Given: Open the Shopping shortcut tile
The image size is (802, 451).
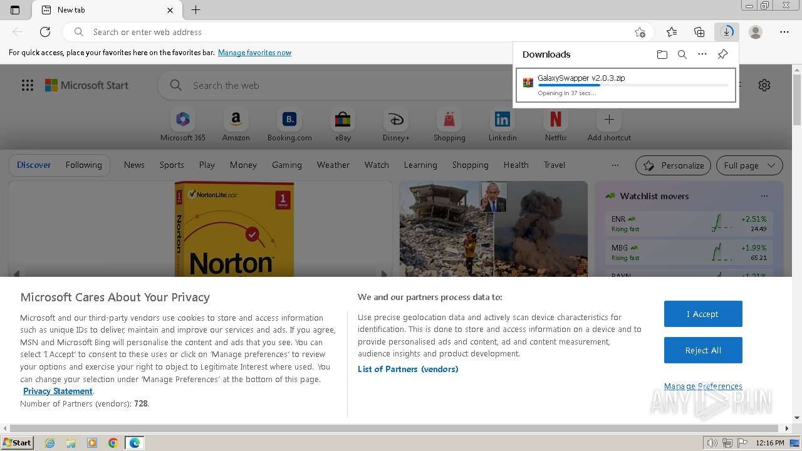Looking at the screenshot, I should point(449,125).
